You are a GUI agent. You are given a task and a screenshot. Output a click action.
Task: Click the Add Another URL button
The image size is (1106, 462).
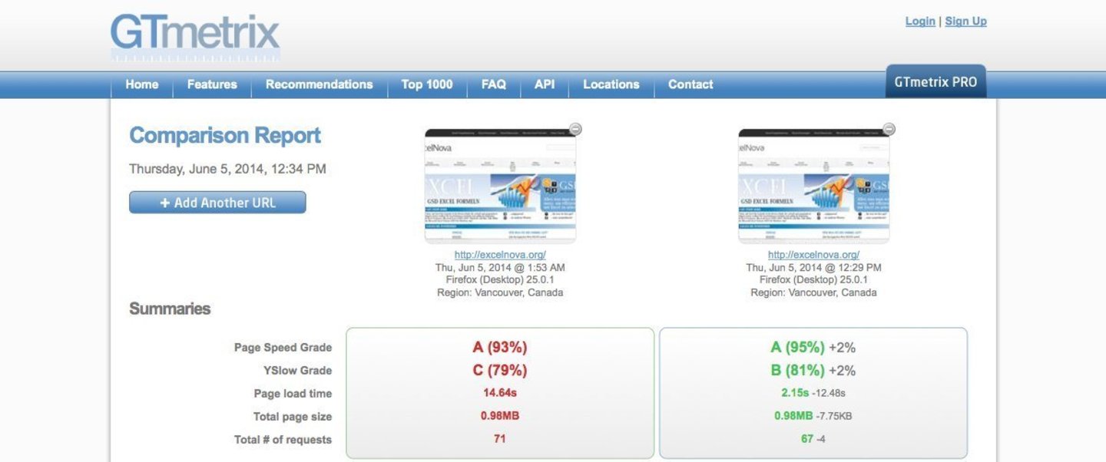217,203
